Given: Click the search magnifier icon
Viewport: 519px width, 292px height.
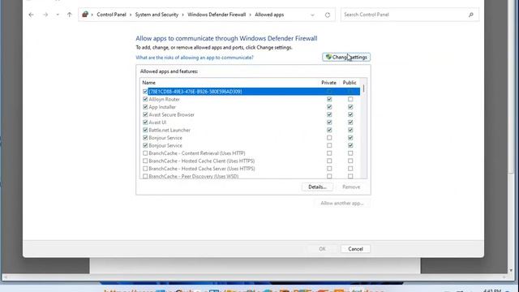Looking at the screenshot, I should coord(471,15).
